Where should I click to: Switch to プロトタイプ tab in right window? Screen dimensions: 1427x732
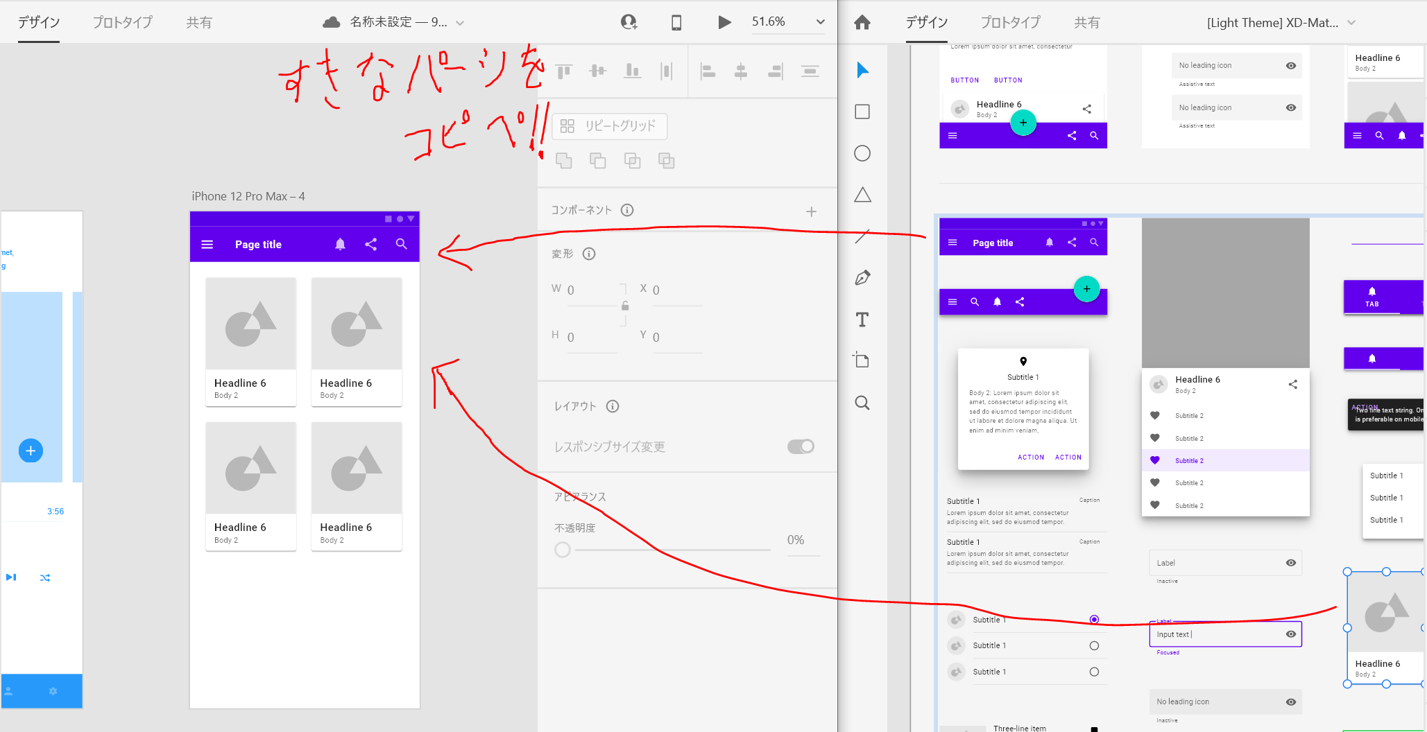coord(1011,22)
